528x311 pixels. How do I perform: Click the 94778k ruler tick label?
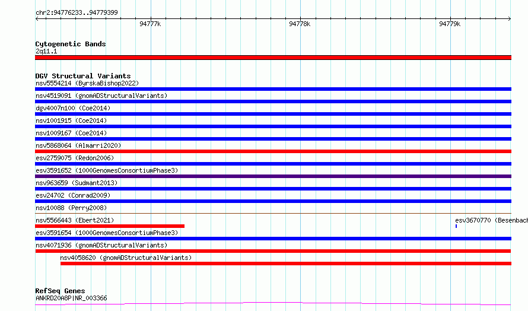[300, 24]
